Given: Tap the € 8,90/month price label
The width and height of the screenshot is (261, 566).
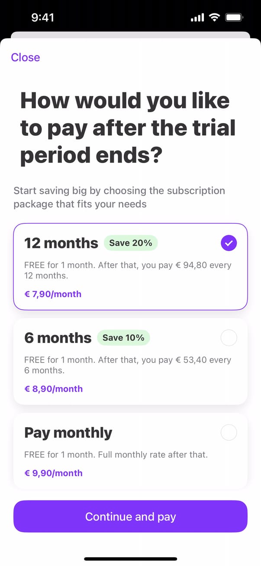Looking at the screenshot, I should (x=53, y=389).
